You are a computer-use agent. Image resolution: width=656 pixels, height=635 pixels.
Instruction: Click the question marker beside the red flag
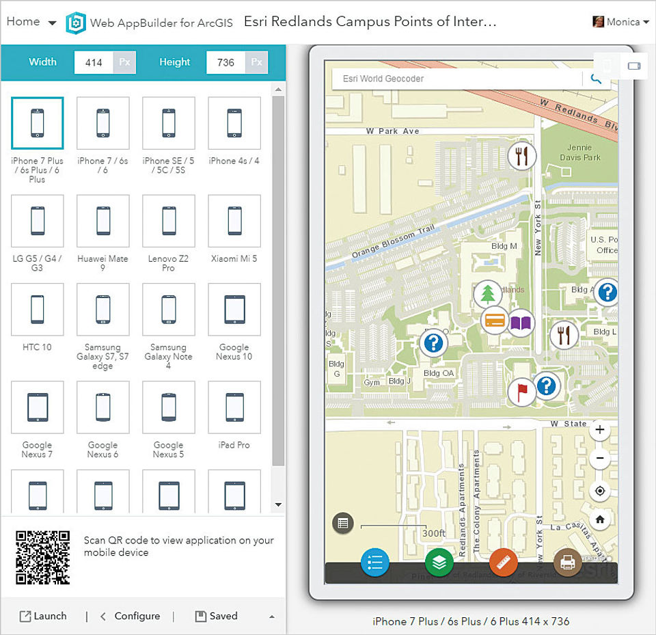[546, 386]
